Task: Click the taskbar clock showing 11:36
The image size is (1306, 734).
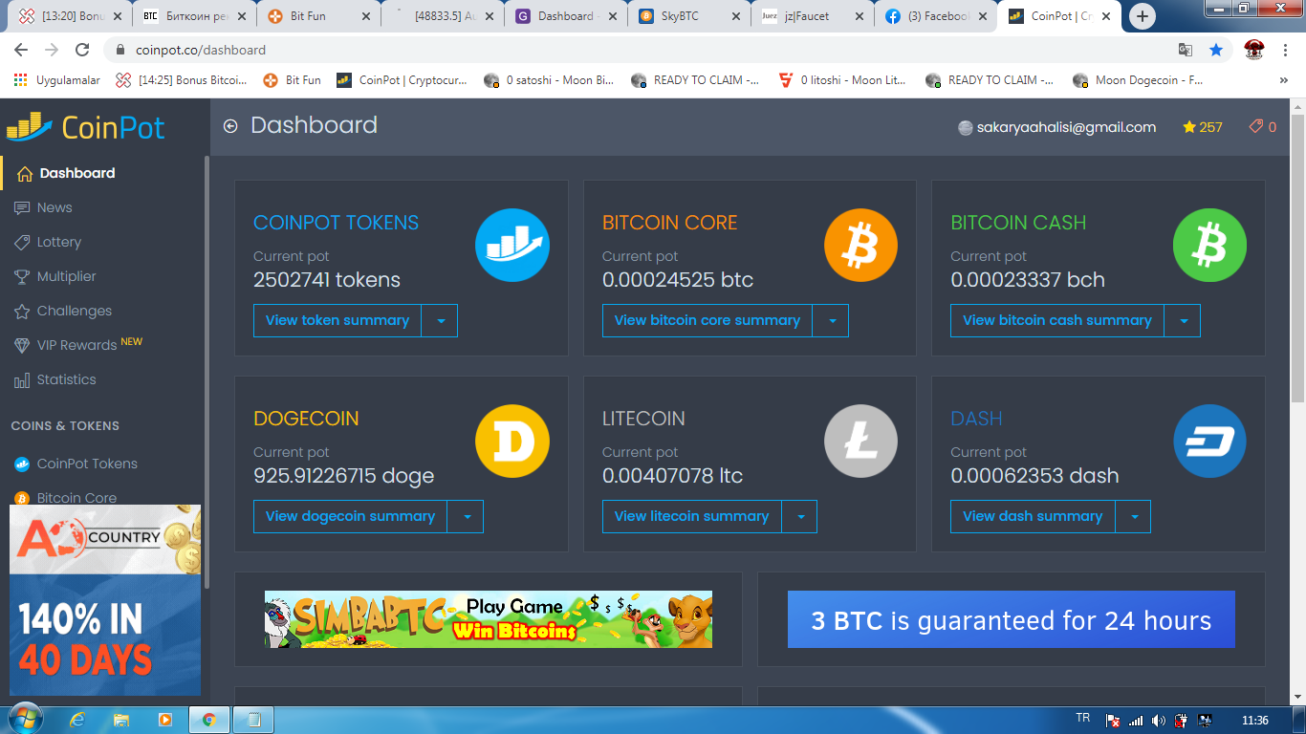Action: (x=1255, y=720)
